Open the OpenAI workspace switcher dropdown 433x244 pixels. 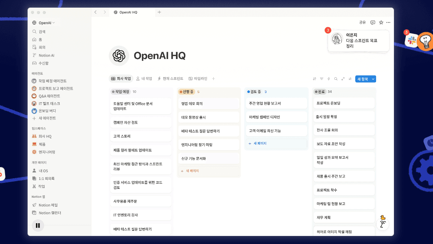(x=44, y=23)
